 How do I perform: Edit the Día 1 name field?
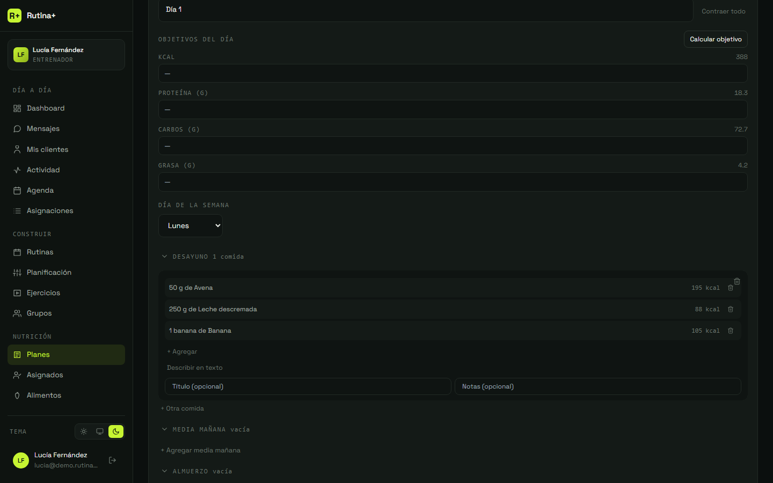(x=426, y=10)
